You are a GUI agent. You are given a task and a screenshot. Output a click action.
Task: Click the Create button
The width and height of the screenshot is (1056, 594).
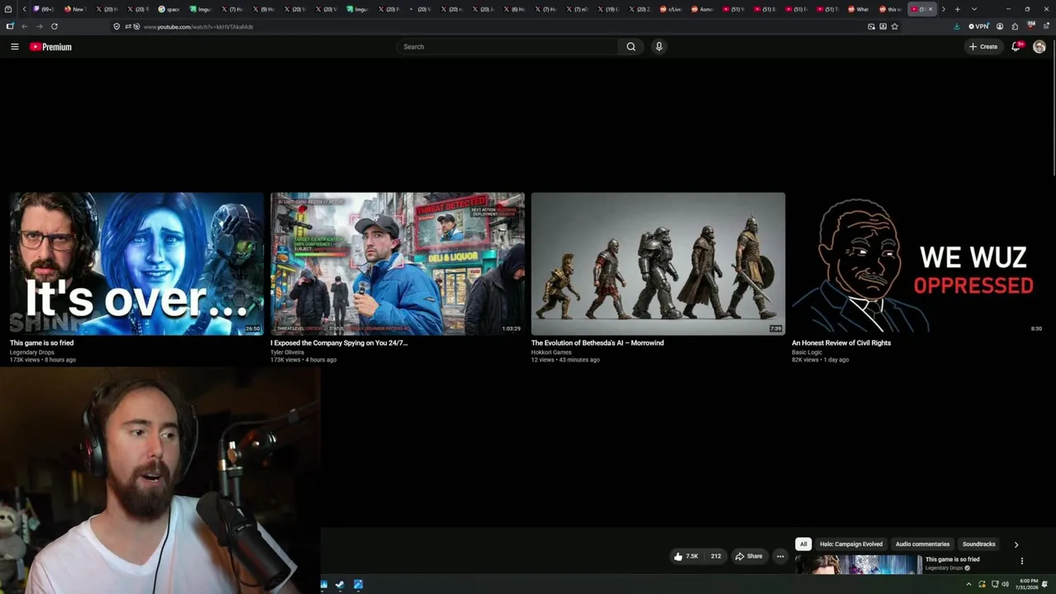983,47
